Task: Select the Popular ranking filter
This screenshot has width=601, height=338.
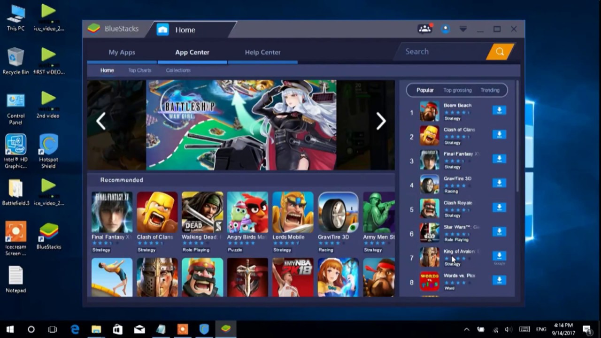Action: tap(425, 90)
